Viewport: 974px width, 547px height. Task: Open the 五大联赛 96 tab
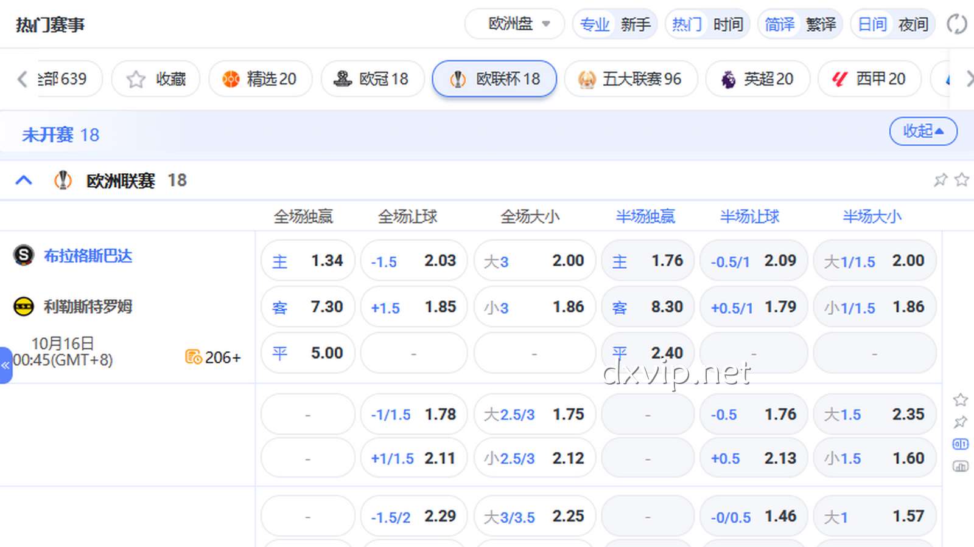(631, 79)
